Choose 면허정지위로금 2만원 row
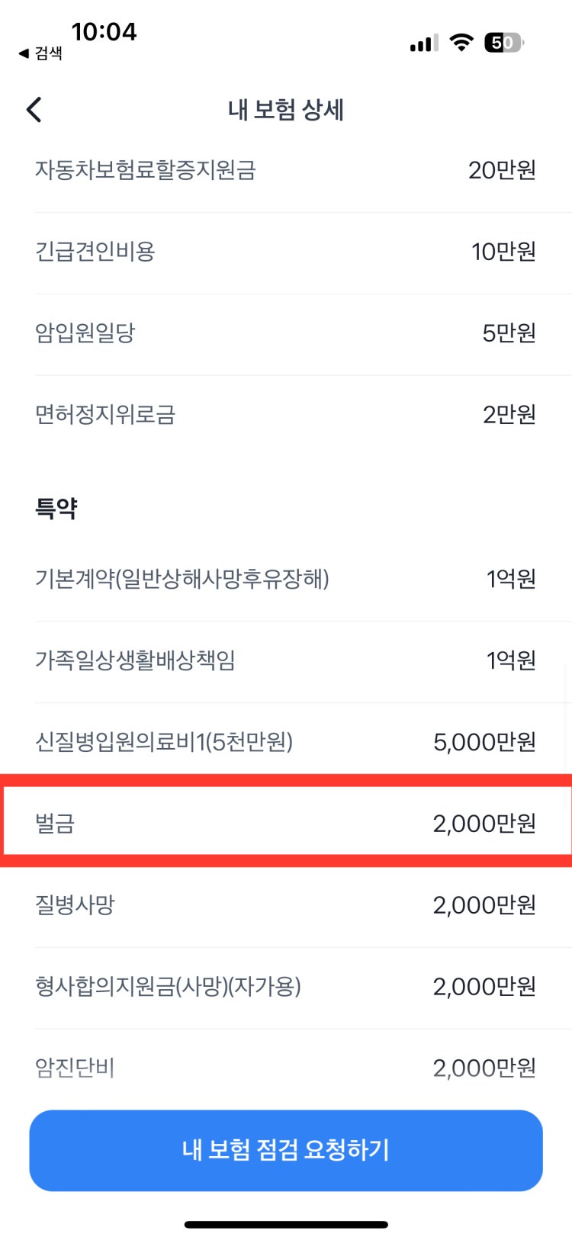 coord(286,415)
